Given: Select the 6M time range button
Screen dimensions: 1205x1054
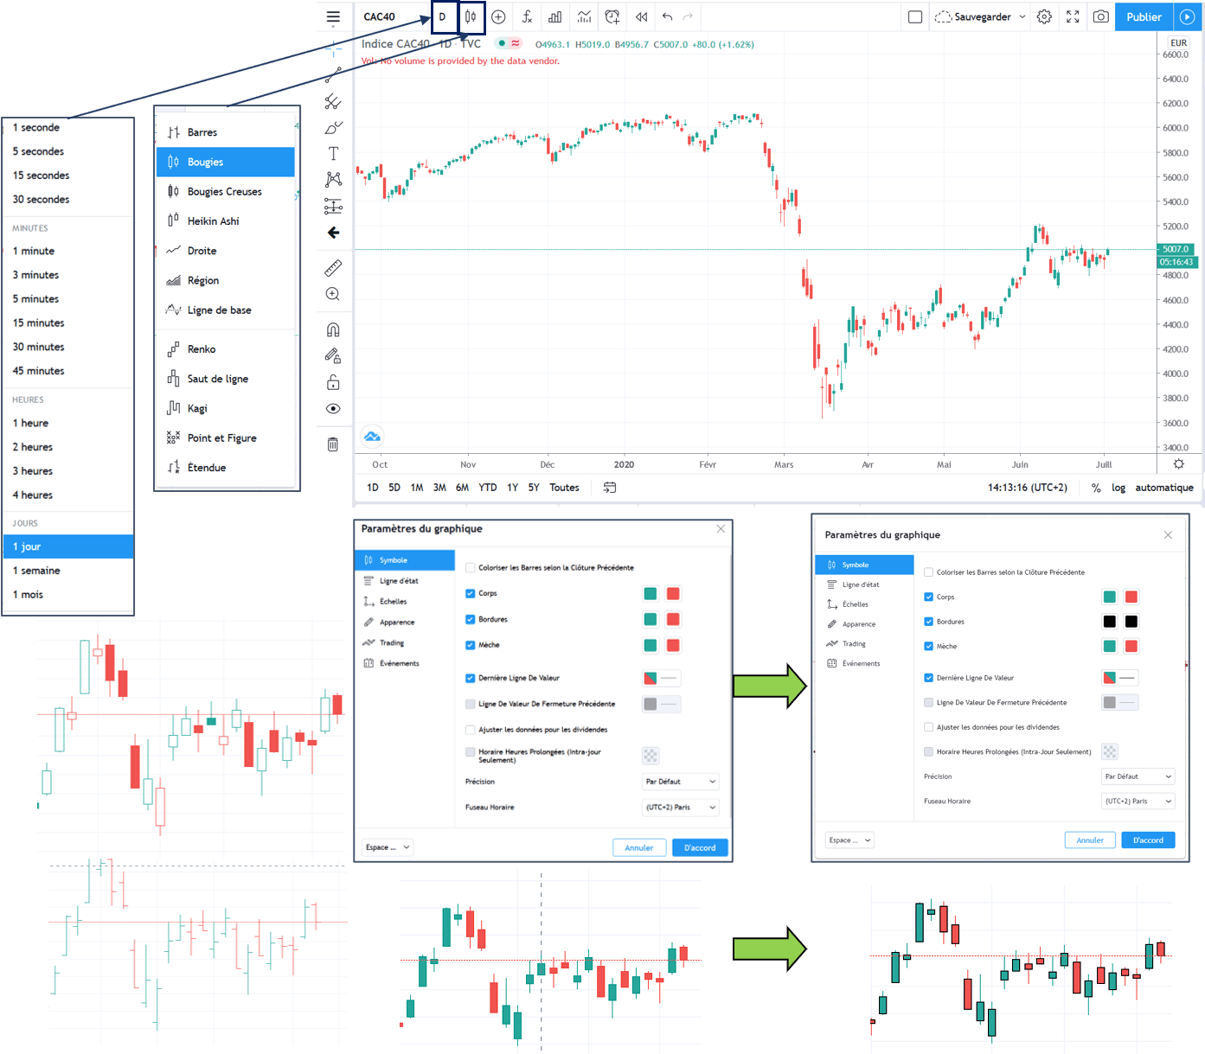Looking at the screenshot, I should [x=462, y=488].
